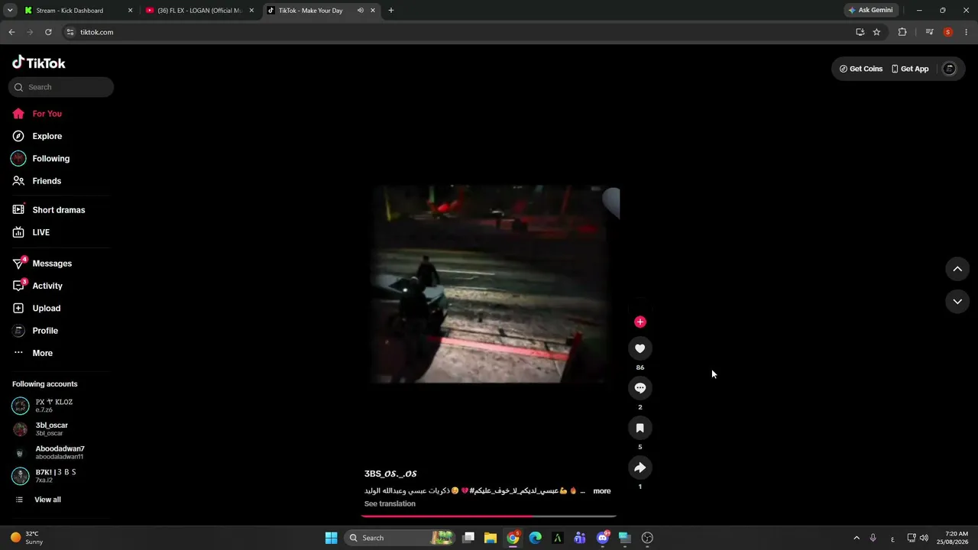This screenshot has width=978, height=550.
Task: View site information icon in address bar
Action: (70, 32)
